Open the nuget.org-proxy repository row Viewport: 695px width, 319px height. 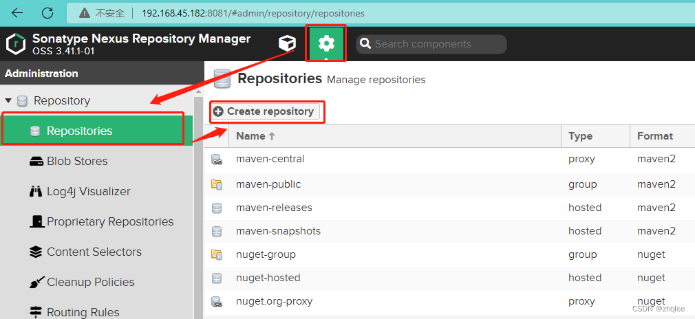449,302
